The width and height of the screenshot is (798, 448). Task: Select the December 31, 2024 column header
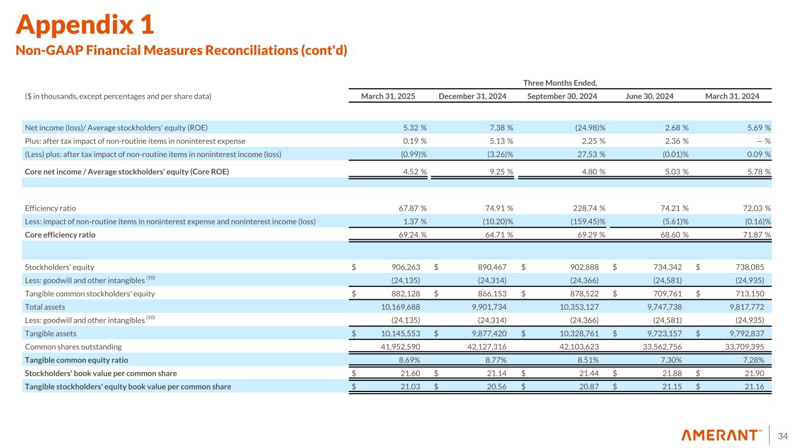pos(472,96)
